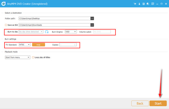Expand the TV Standard NTSC dropdown
The height and width of the screenshot is (109, 169).
pyautogui.click(x=25, y=45)
